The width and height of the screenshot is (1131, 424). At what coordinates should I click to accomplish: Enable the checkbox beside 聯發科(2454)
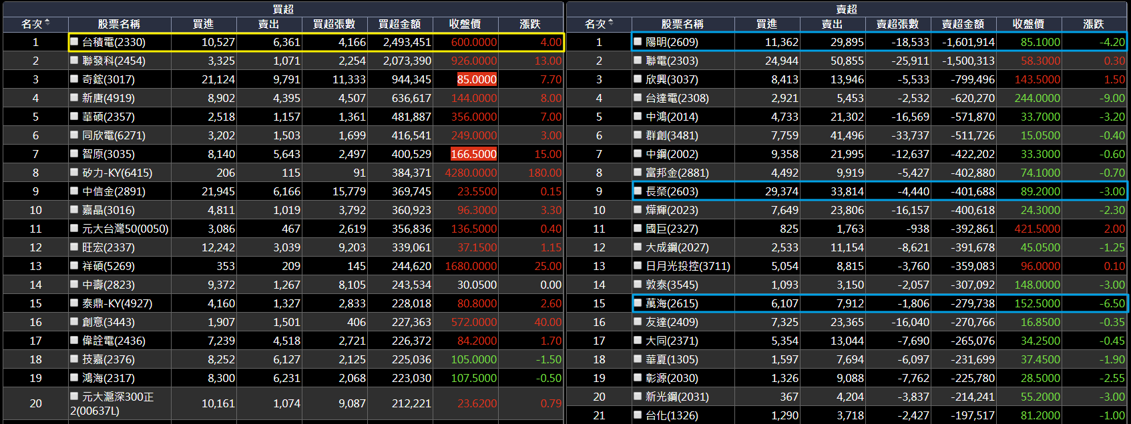point(75,61)
